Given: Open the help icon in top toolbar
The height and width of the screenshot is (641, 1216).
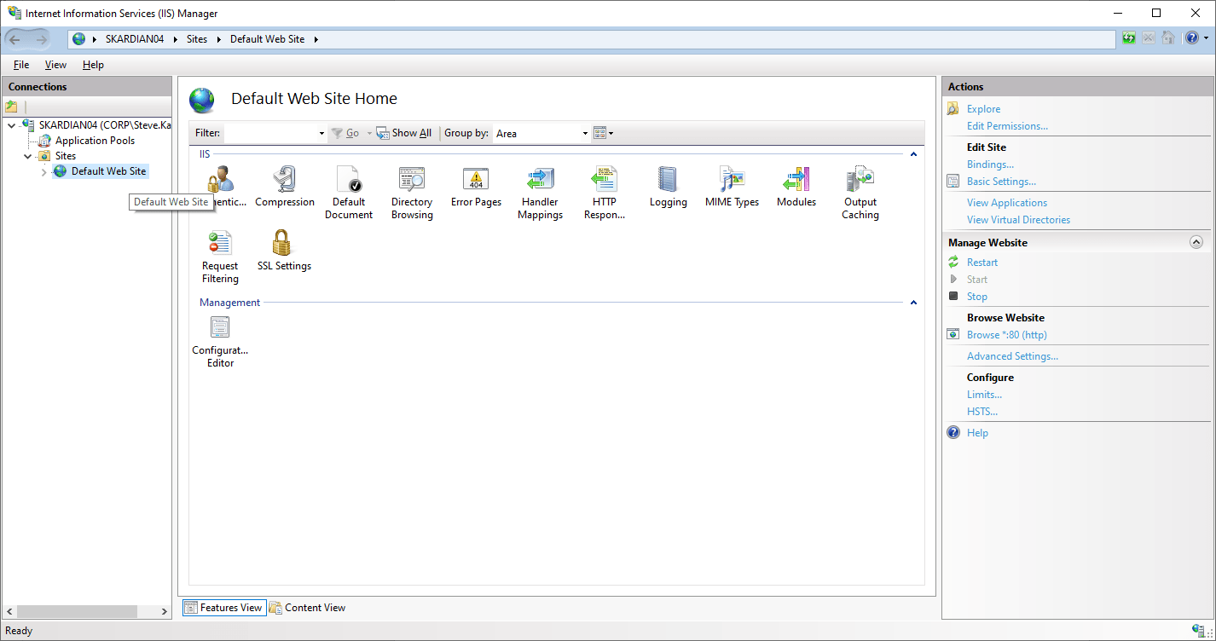Looking at the screenshot, I should tap(1192, 38).
